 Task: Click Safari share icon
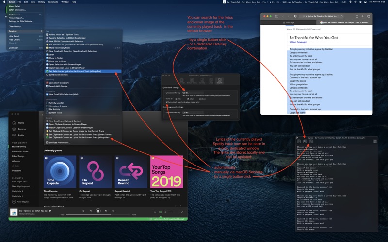point(357,16)
